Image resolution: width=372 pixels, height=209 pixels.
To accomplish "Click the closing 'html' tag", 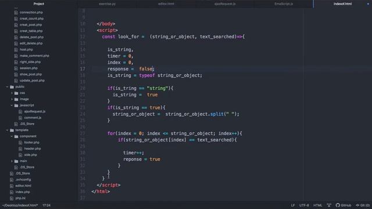I will pyautogui.click(x=101, y=192).
